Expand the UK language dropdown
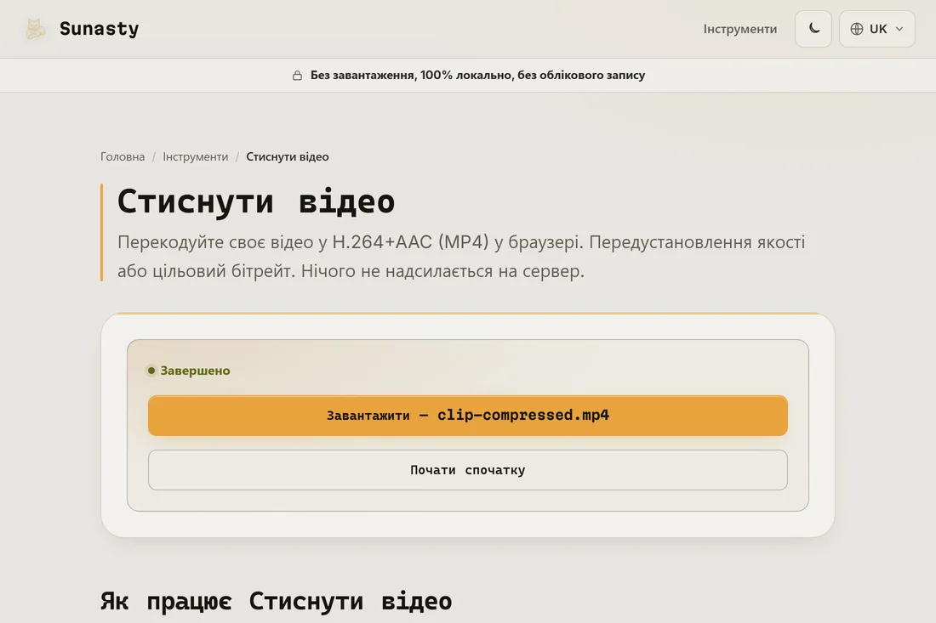 (876, 29)
